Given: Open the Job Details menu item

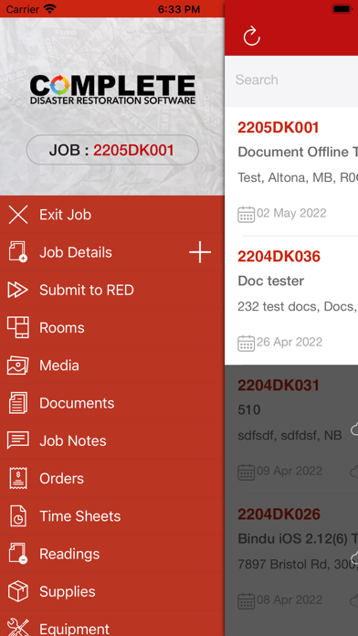Looking at the screenshot, I should [x=112, y=252].
